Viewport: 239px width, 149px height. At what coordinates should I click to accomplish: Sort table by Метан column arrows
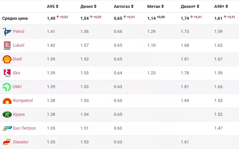pos(163,6)
